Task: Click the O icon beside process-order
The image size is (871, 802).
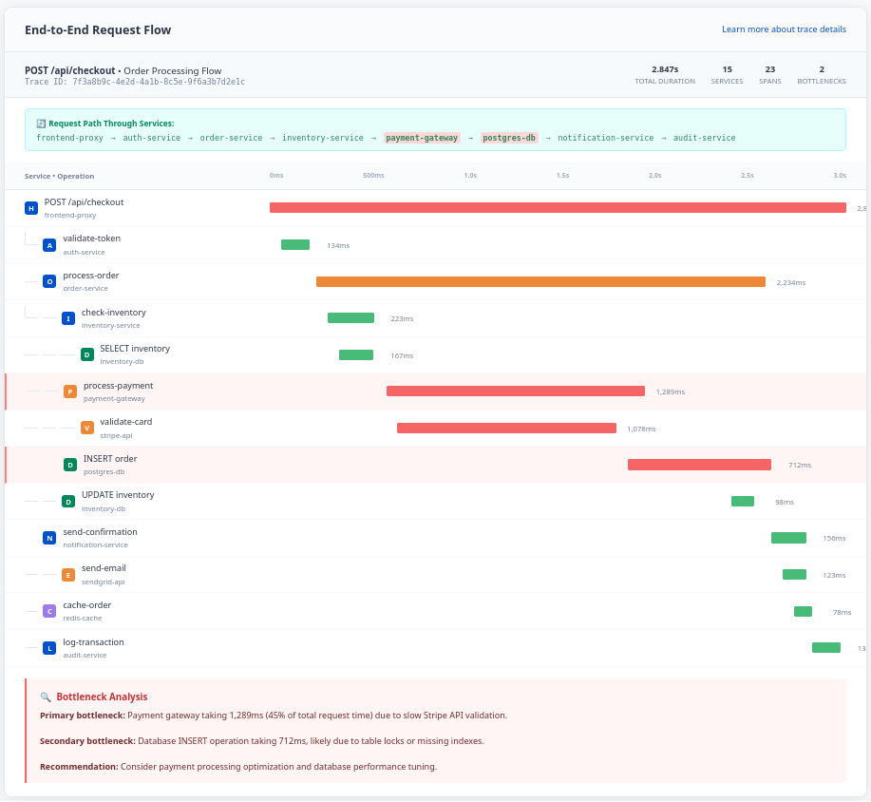Action: (49, 281)
